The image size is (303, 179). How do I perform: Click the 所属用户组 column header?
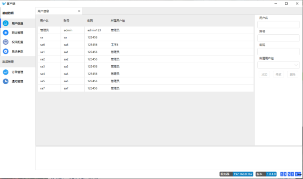(x=118, y=20)
